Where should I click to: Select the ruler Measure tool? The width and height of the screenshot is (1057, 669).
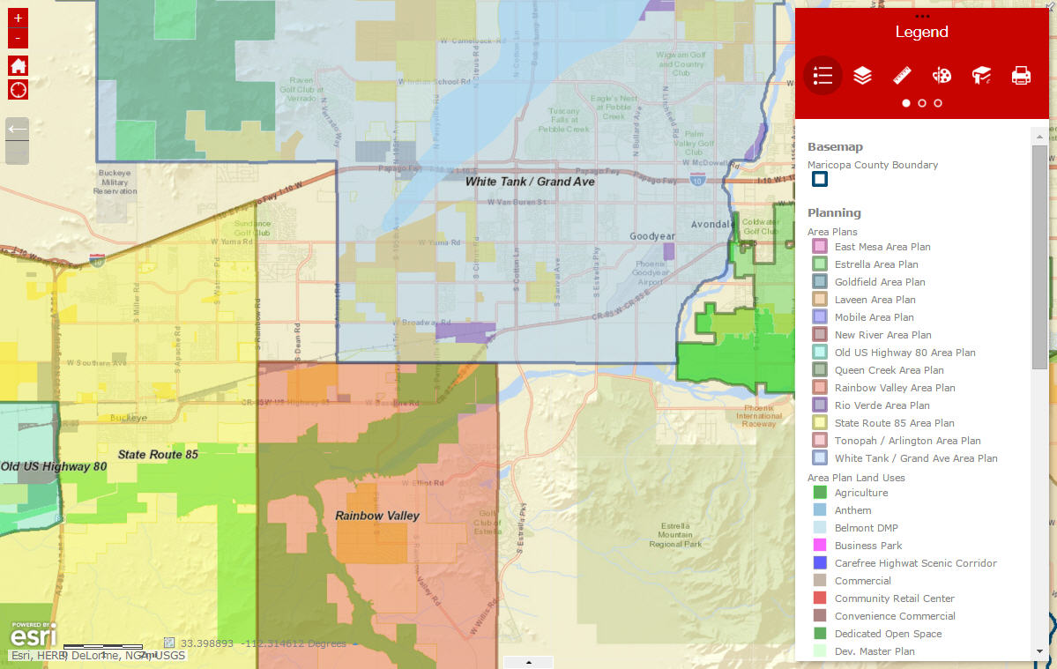[902, 76]
